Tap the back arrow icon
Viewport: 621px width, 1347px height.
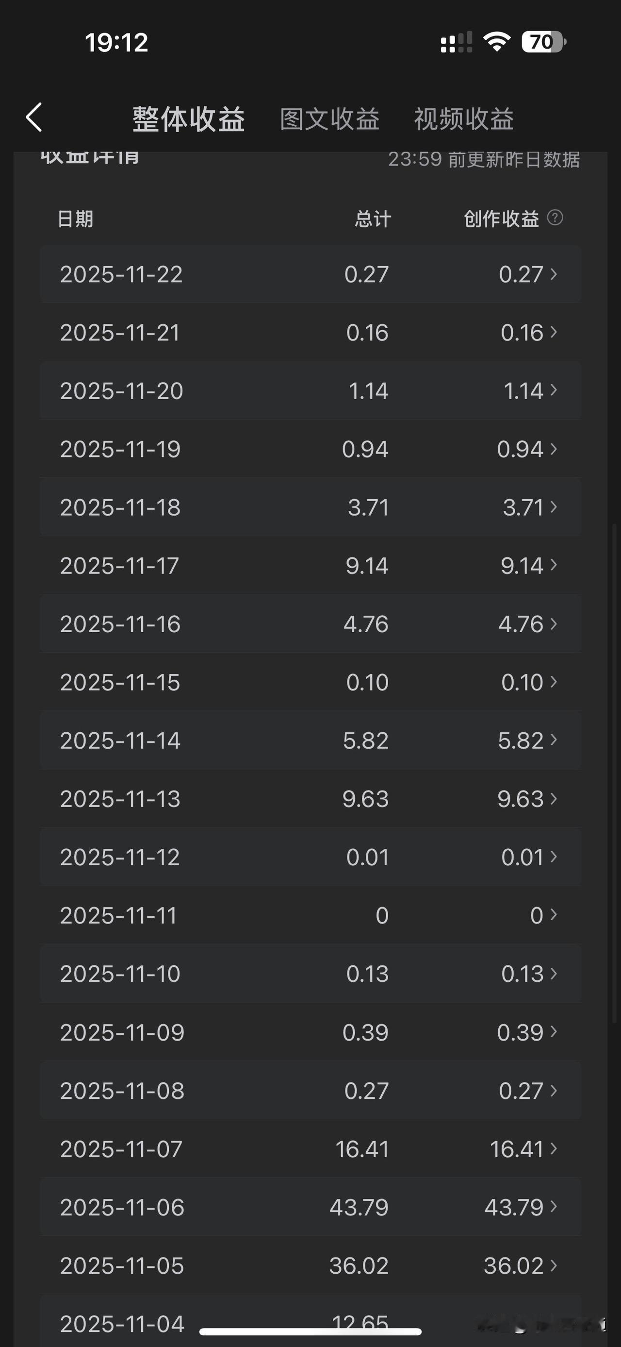(34, 117)
